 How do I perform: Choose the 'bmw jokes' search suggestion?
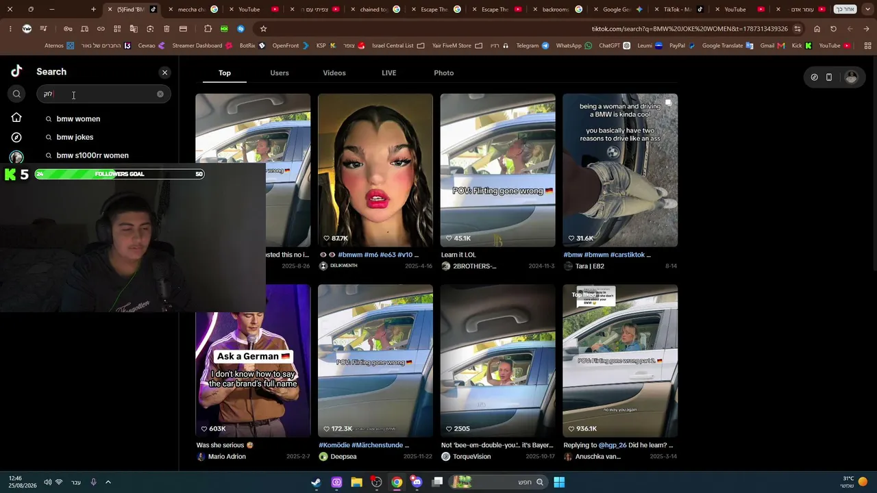coord(75,137)
